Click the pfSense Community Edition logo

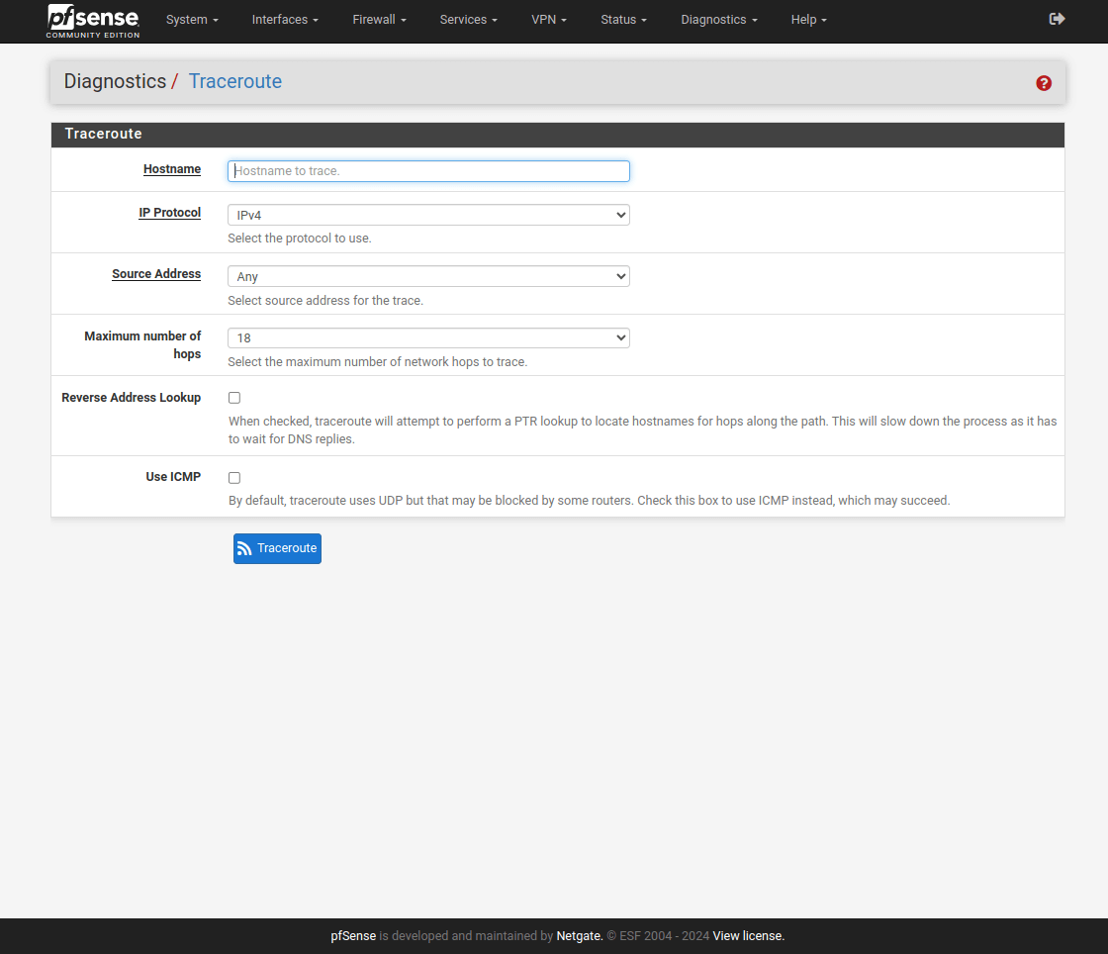pyautogui.click(x=93, y=21)
